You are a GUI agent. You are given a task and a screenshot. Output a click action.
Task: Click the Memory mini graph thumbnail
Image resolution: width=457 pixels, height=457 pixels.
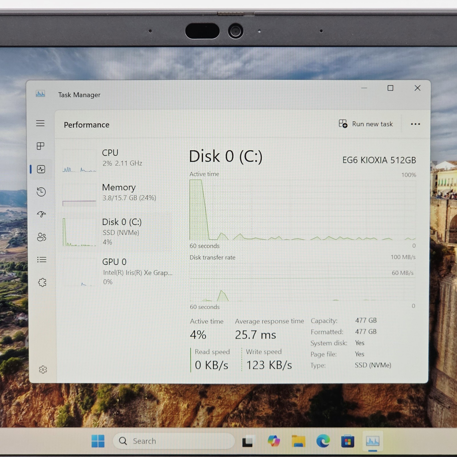(x=79, y=195)
